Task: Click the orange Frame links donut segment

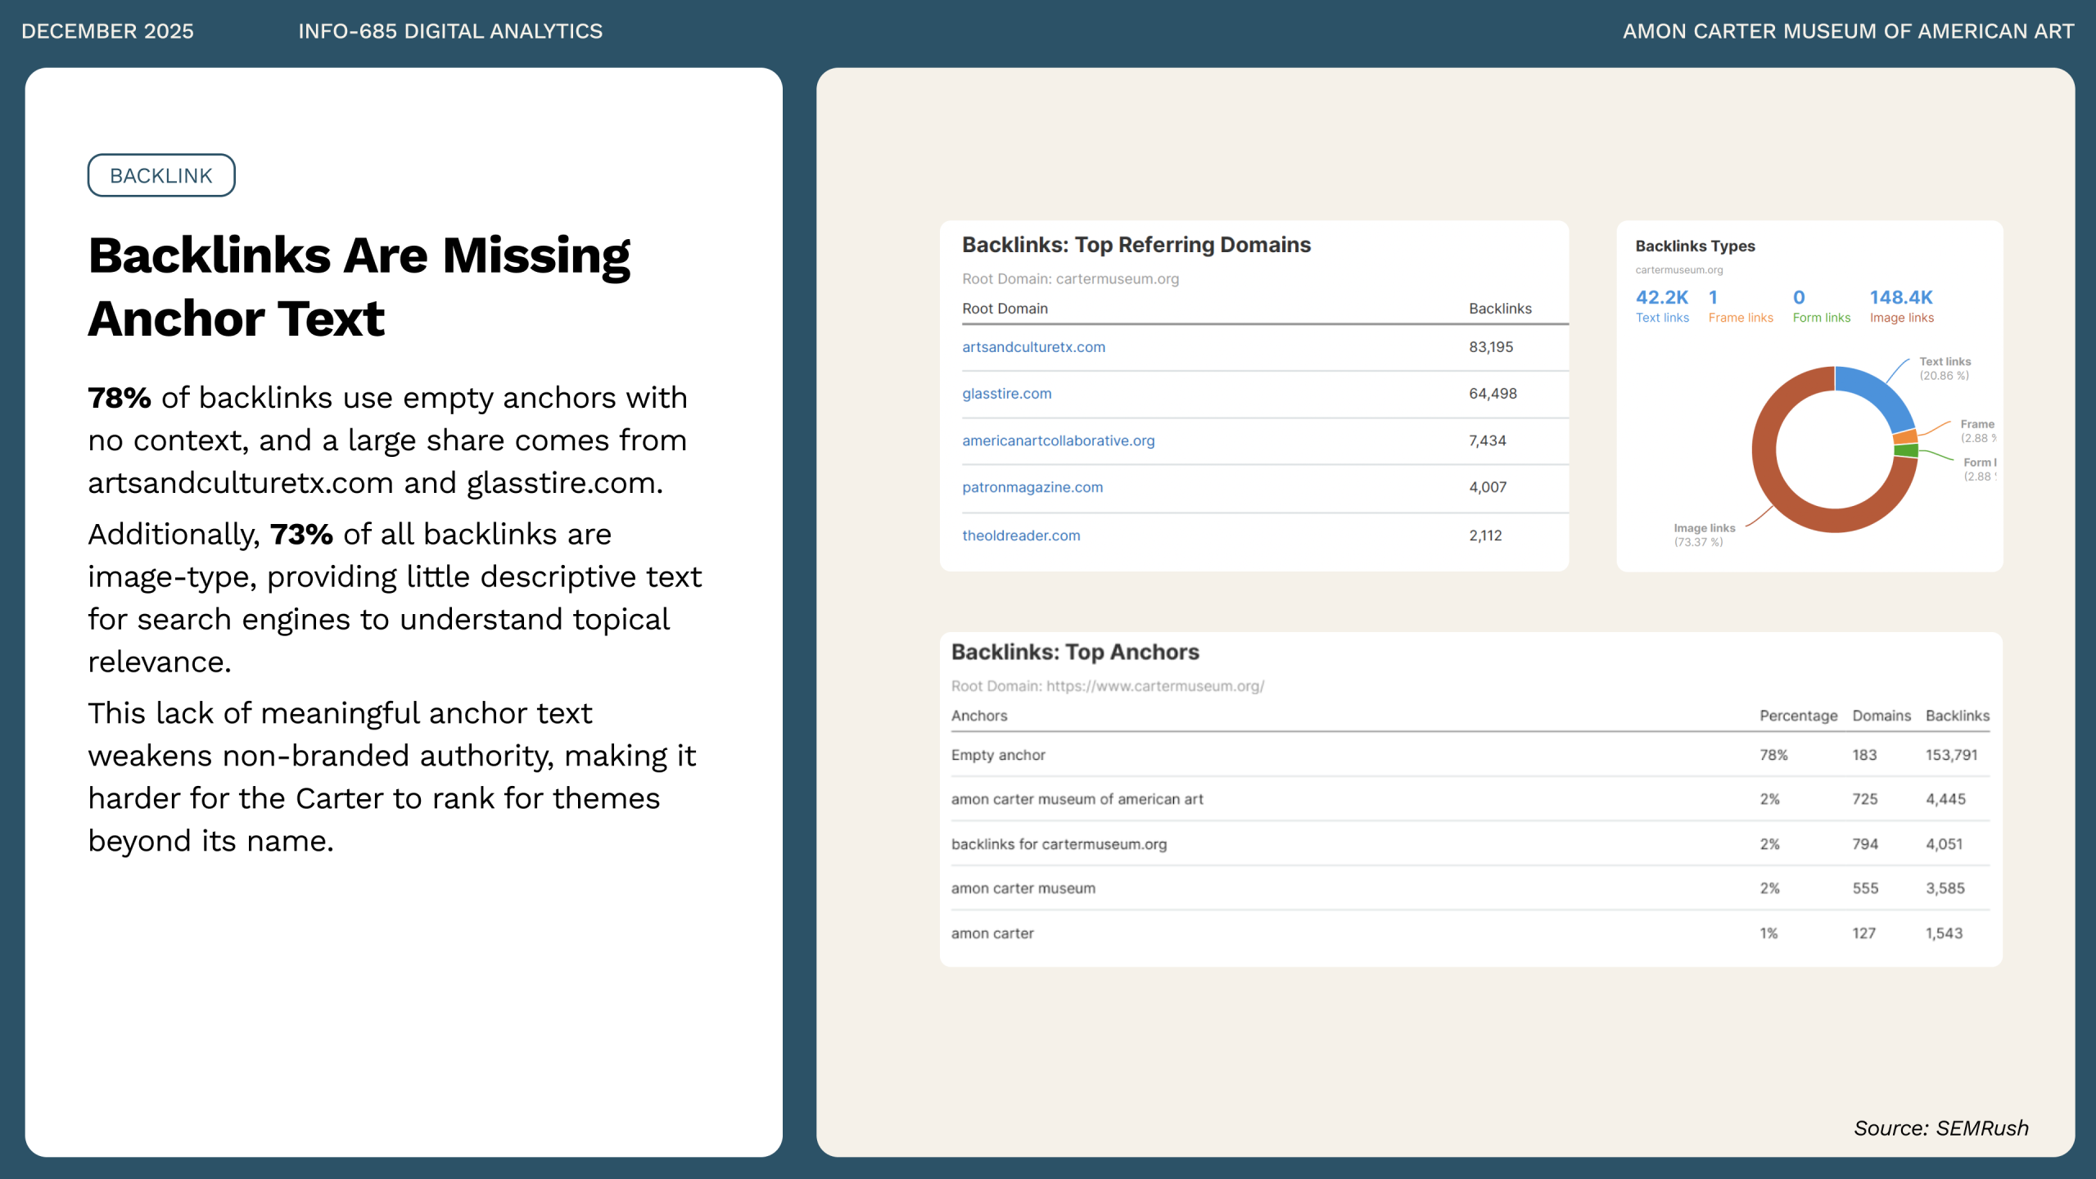Action: pyautogui.click(x=1906, y=437)
